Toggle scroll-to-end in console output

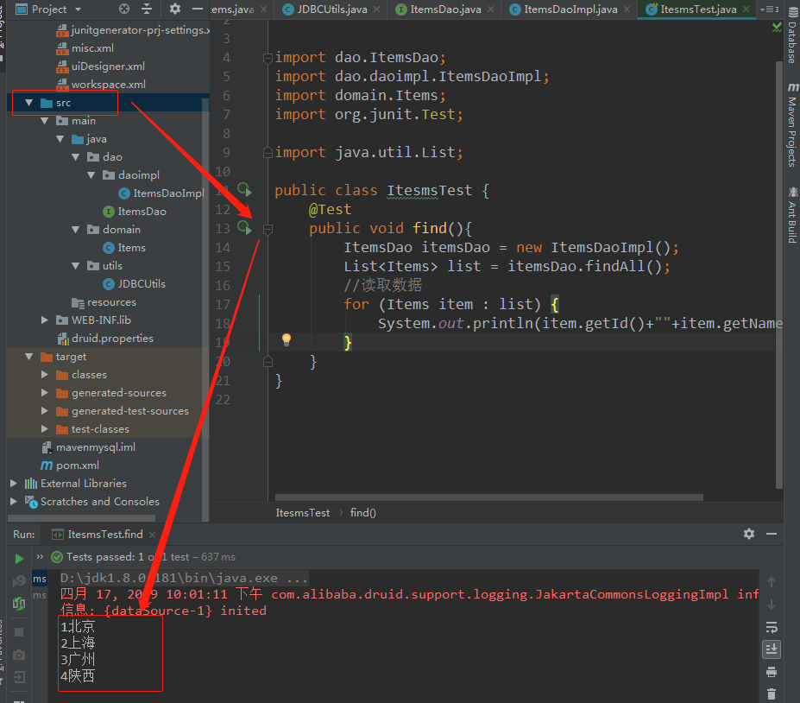click(771, 649)
